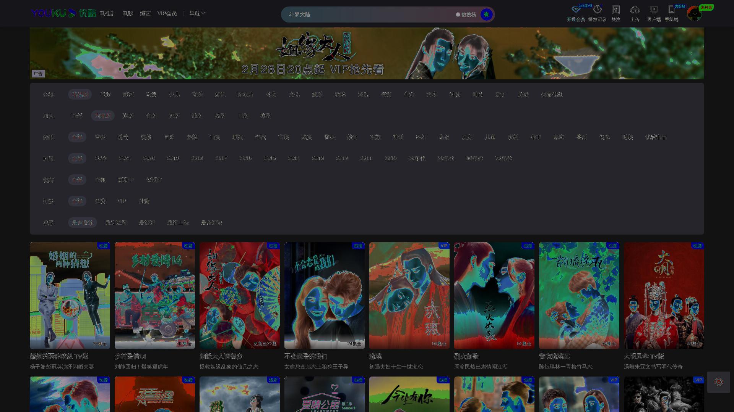Select 70年代 in the time filter
The height and width of the screenshot is (412, 734).
coord(504,158)
